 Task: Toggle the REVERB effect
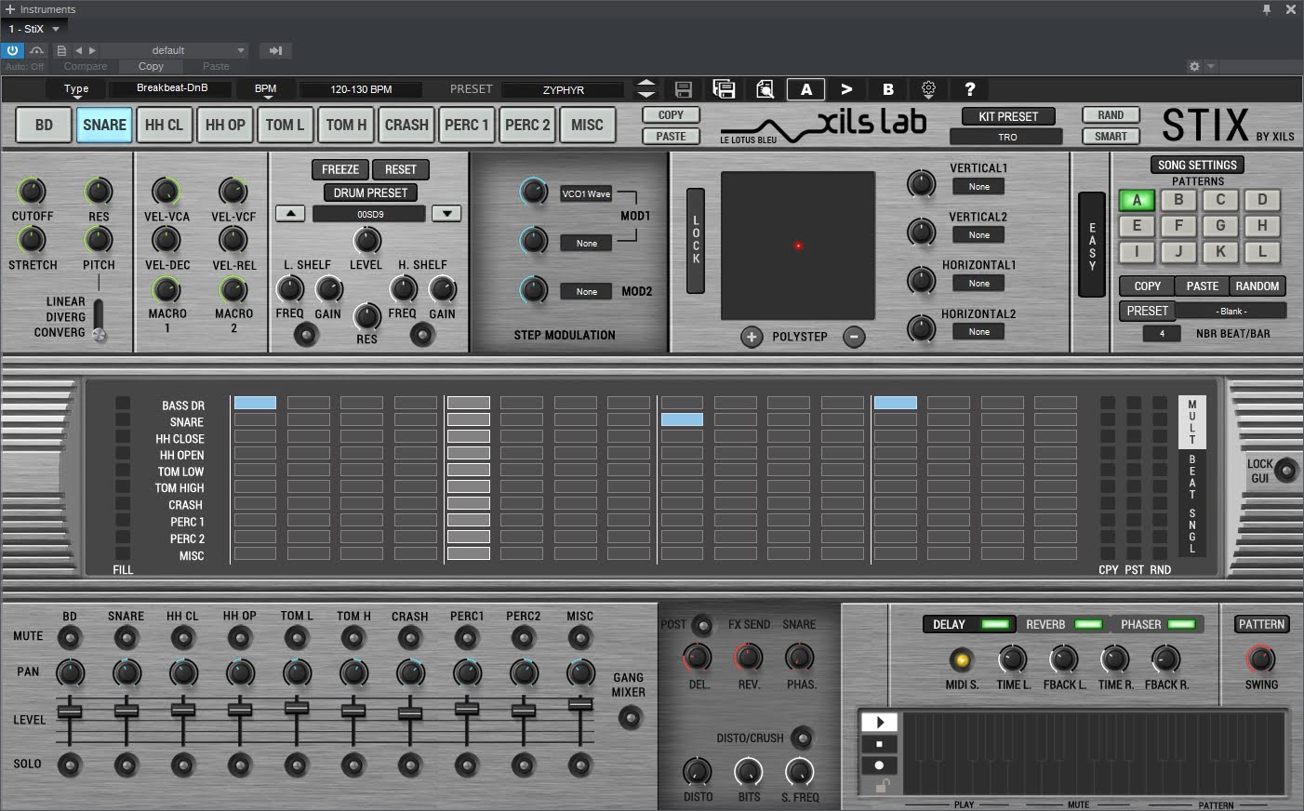pyautogui.click(x=1063, y=624)
